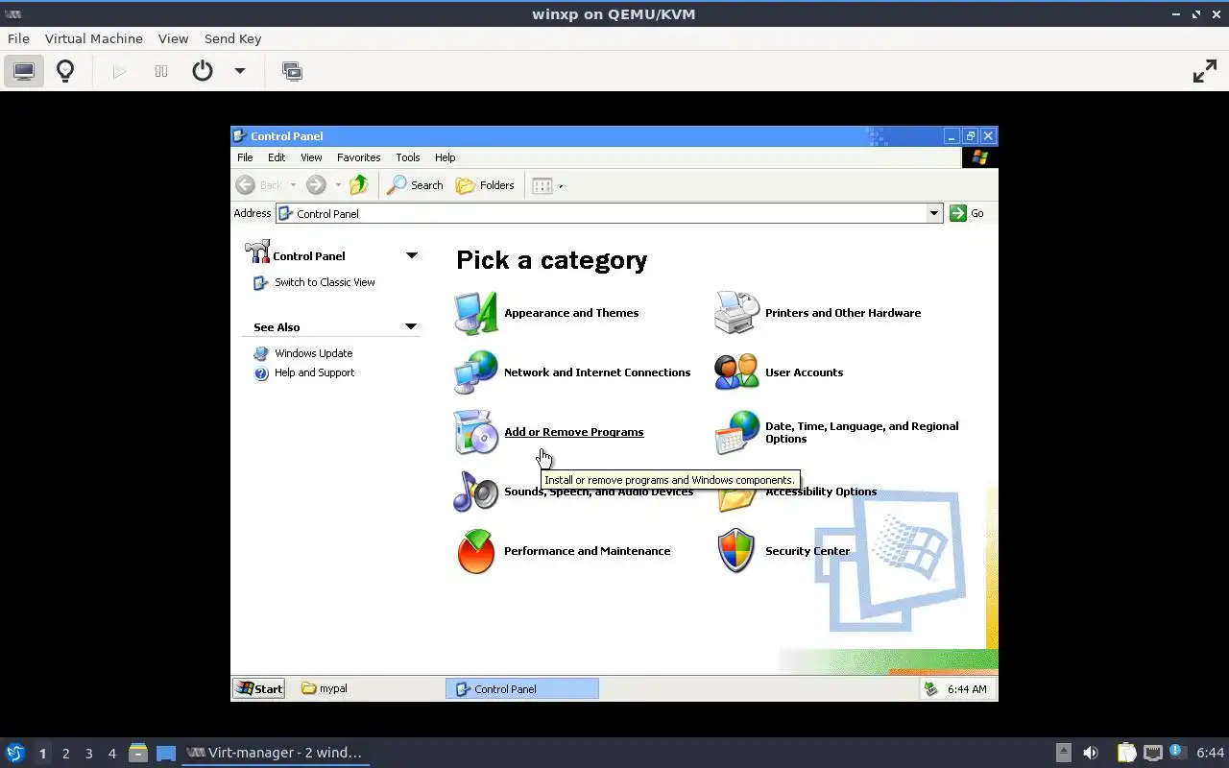
Task: Click the Switch to Classic View icon
Action: [260, 283]
